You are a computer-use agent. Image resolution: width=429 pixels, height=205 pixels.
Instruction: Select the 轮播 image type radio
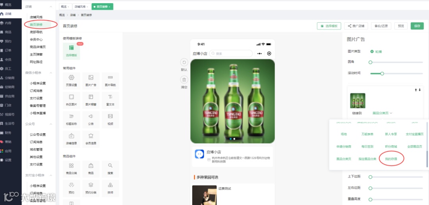point(372,51)
